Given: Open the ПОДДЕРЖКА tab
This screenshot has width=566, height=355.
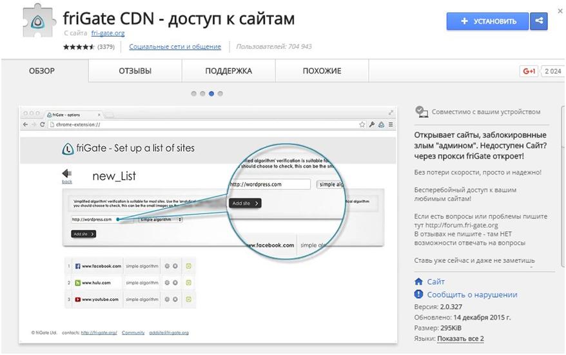Looking at the screenshot, I should tap(228, 71).
